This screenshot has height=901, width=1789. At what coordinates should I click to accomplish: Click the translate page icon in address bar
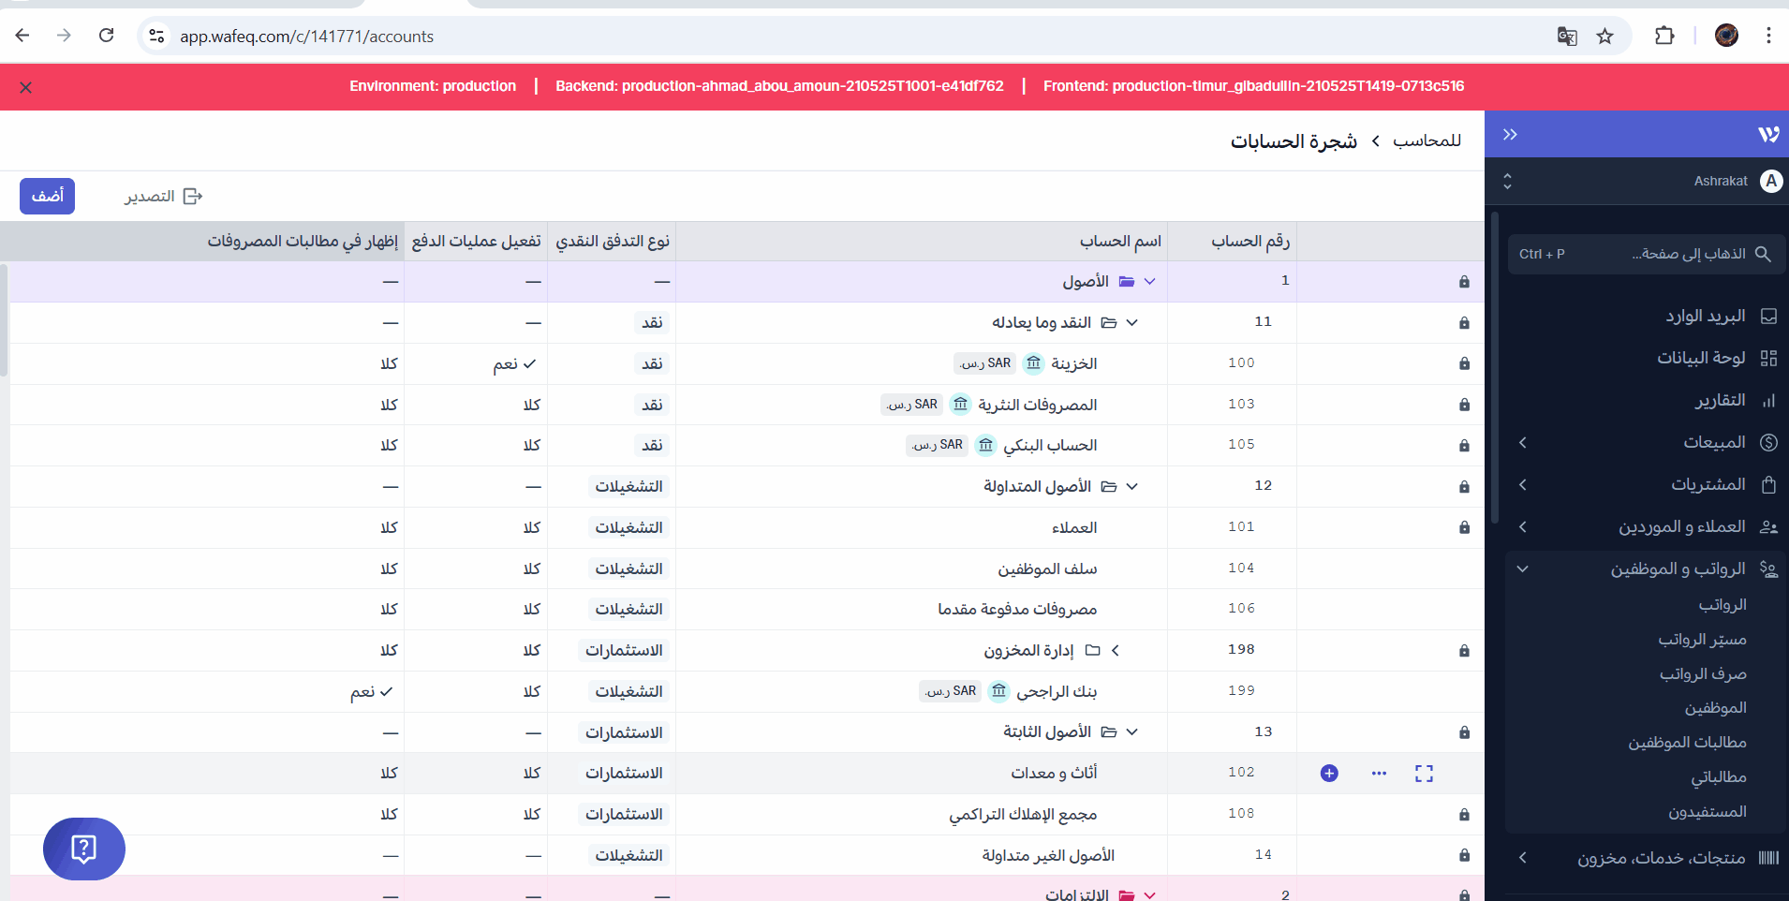(1567, 37)
